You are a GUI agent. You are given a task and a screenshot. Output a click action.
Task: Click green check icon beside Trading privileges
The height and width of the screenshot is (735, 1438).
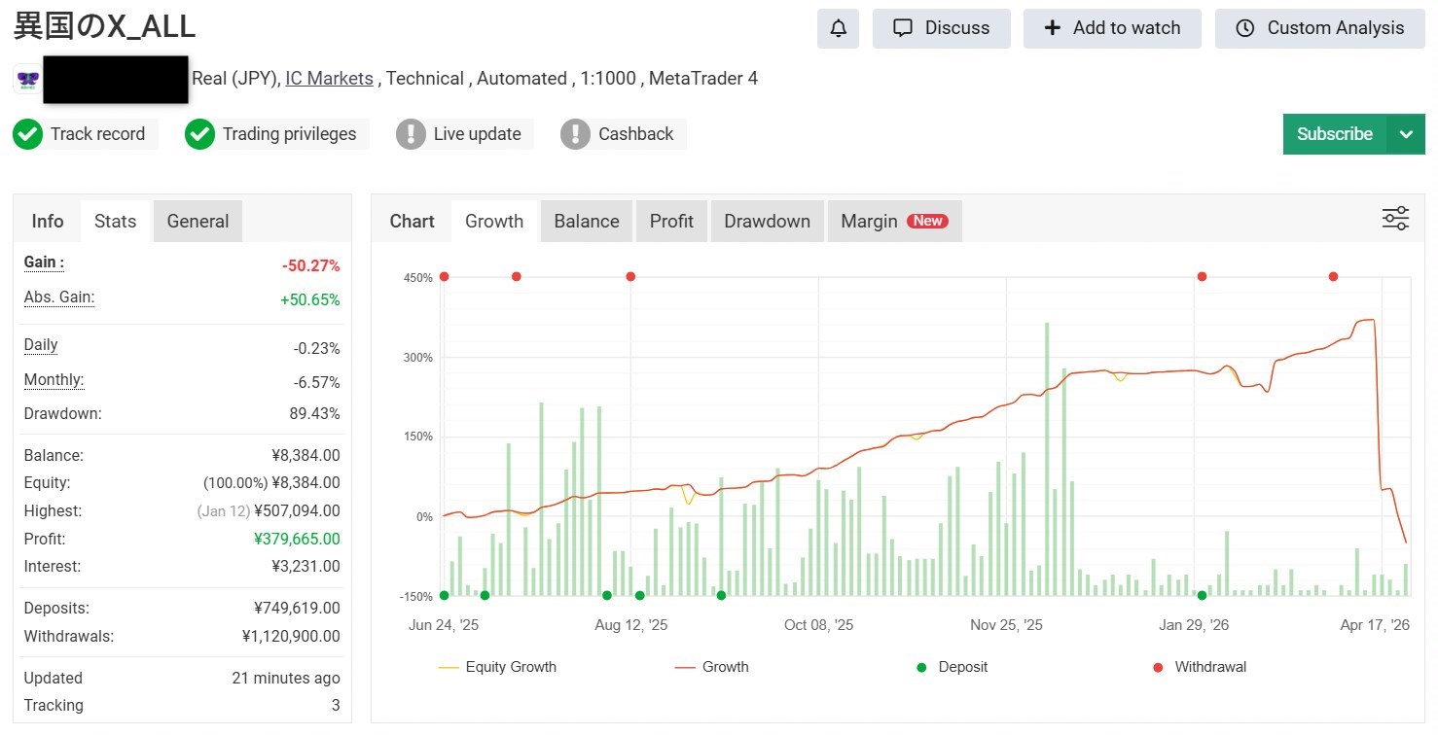pos(199,134)
